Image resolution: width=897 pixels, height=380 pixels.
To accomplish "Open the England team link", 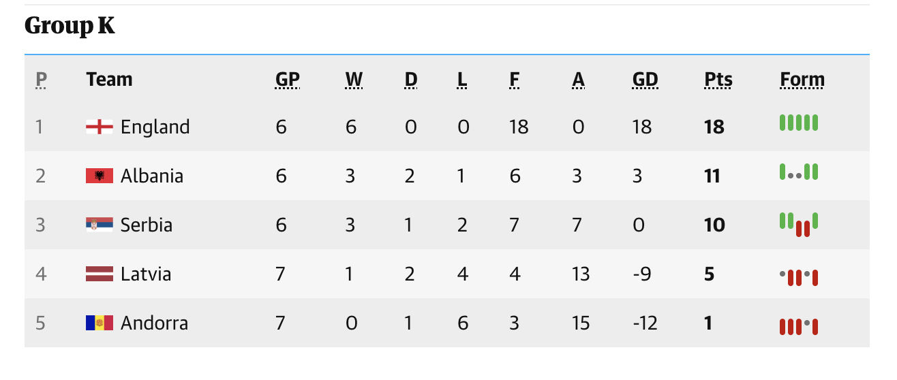I will click(155, 127).
